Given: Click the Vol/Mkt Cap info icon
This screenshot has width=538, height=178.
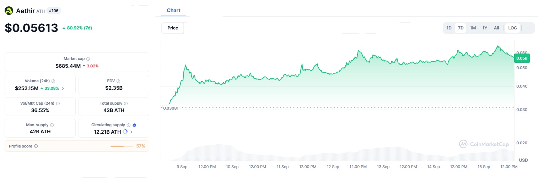Looking at the screenshot, I should tap(58, 104).
